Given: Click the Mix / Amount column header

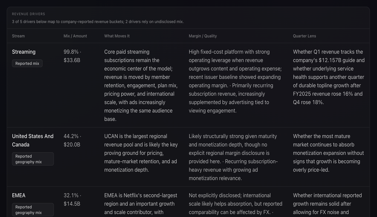Looking at the screenshot, I should click(x=75, y=36).
